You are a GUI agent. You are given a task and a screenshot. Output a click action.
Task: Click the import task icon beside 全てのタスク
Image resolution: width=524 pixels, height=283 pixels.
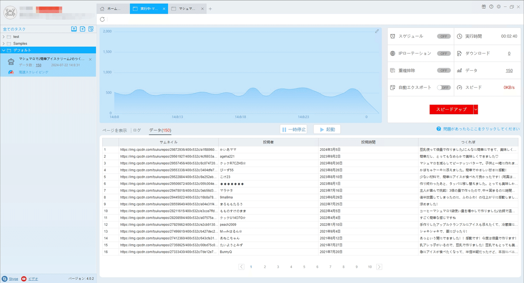(74, 29)
